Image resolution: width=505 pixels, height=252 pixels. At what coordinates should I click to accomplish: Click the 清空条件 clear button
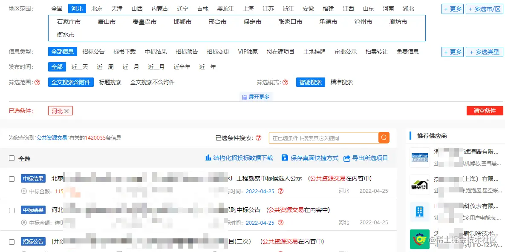pyautogui.click(x=485, y=111)
